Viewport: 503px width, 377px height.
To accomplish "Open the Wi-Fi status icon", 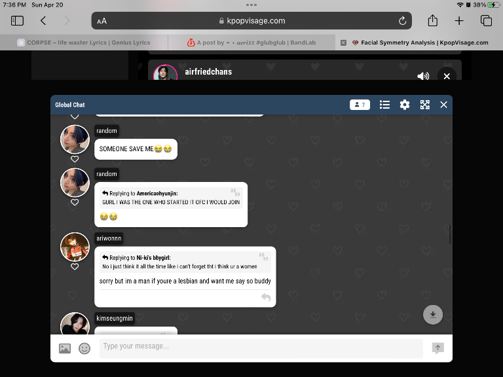I will (460, 5).
